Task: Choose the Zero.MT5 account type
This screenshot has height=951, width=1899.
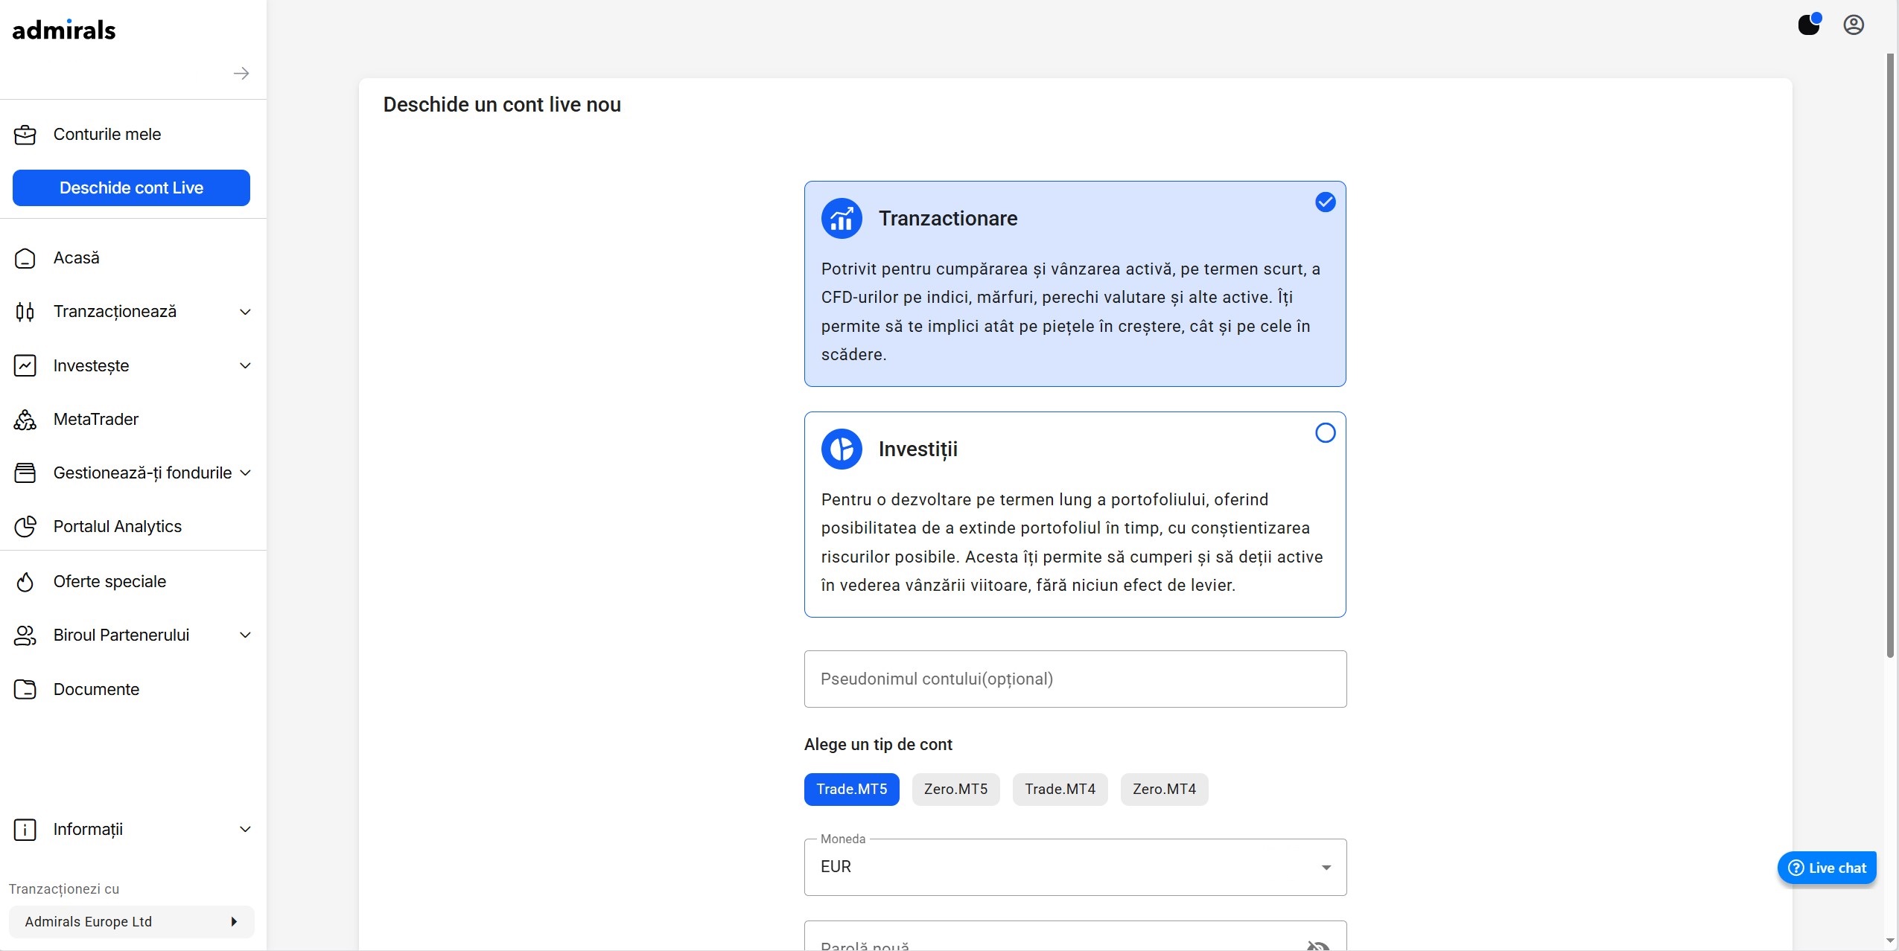Action: (x=955, y=790)
